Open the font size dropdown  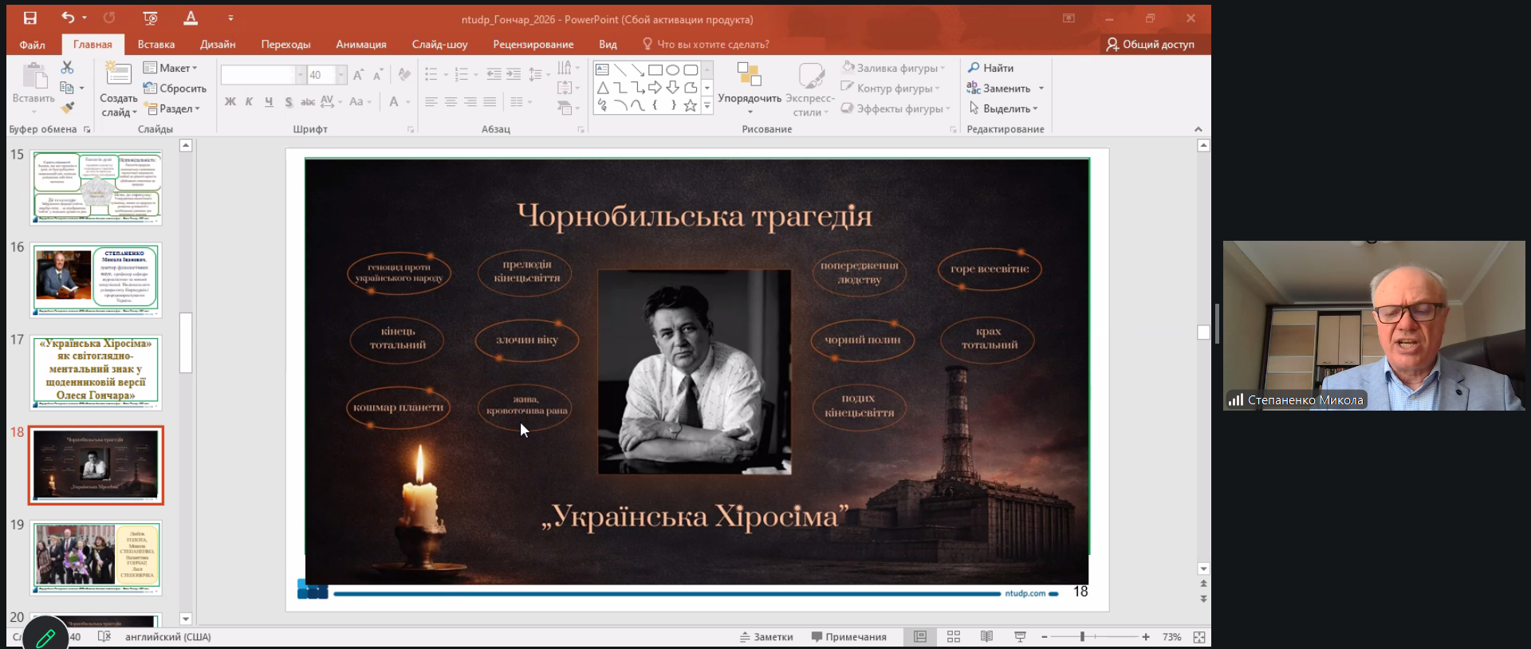341,75
